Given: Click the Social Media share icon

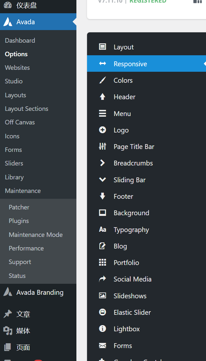Looking at the screenshot, I should pos(103,279).
